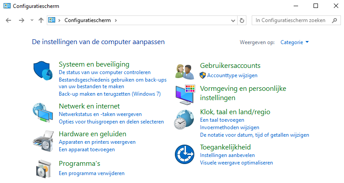The height and width of the screenshot is (183, 344).
Task: Click the Gebruikersaccounts people icon
Action: (x=185, y=70)
